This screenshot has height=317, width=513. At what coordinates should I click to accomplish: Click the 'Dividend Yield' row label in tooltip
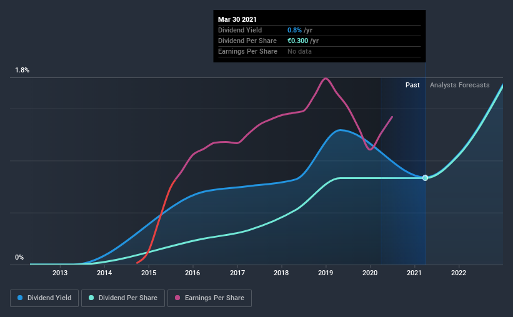point(240,30)
